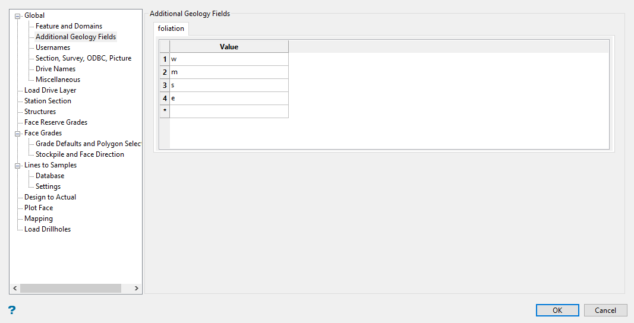
Task: Open Face Reserve Grades page
Action: point(56,122)
